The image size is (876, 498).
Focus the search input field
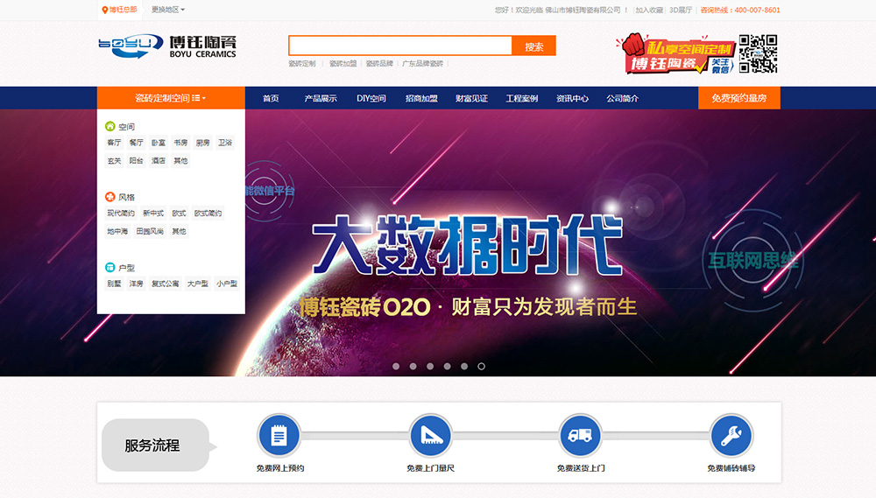pos(400,46)
